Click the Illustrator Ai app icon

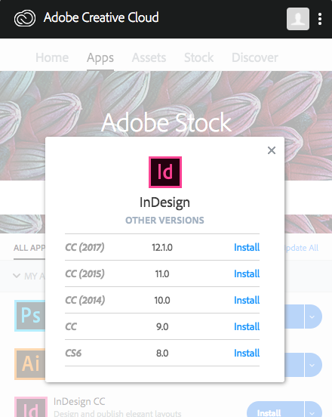(x=29, y=364)
